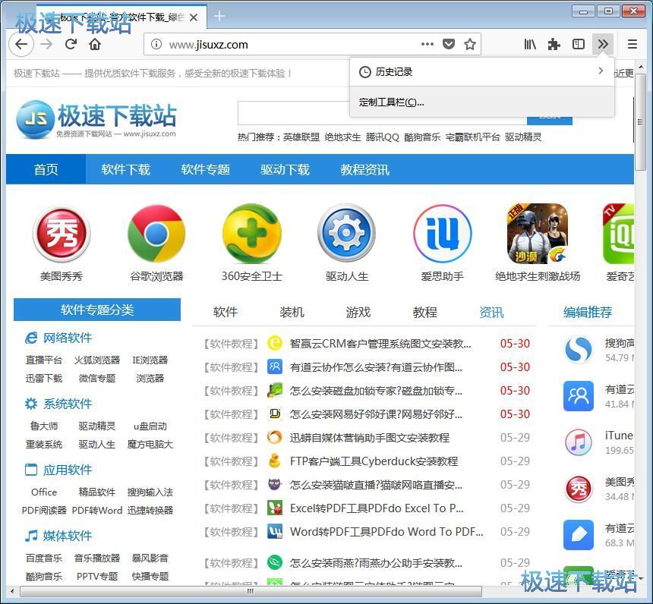Click the browser Back arrow button

[21, 44]
